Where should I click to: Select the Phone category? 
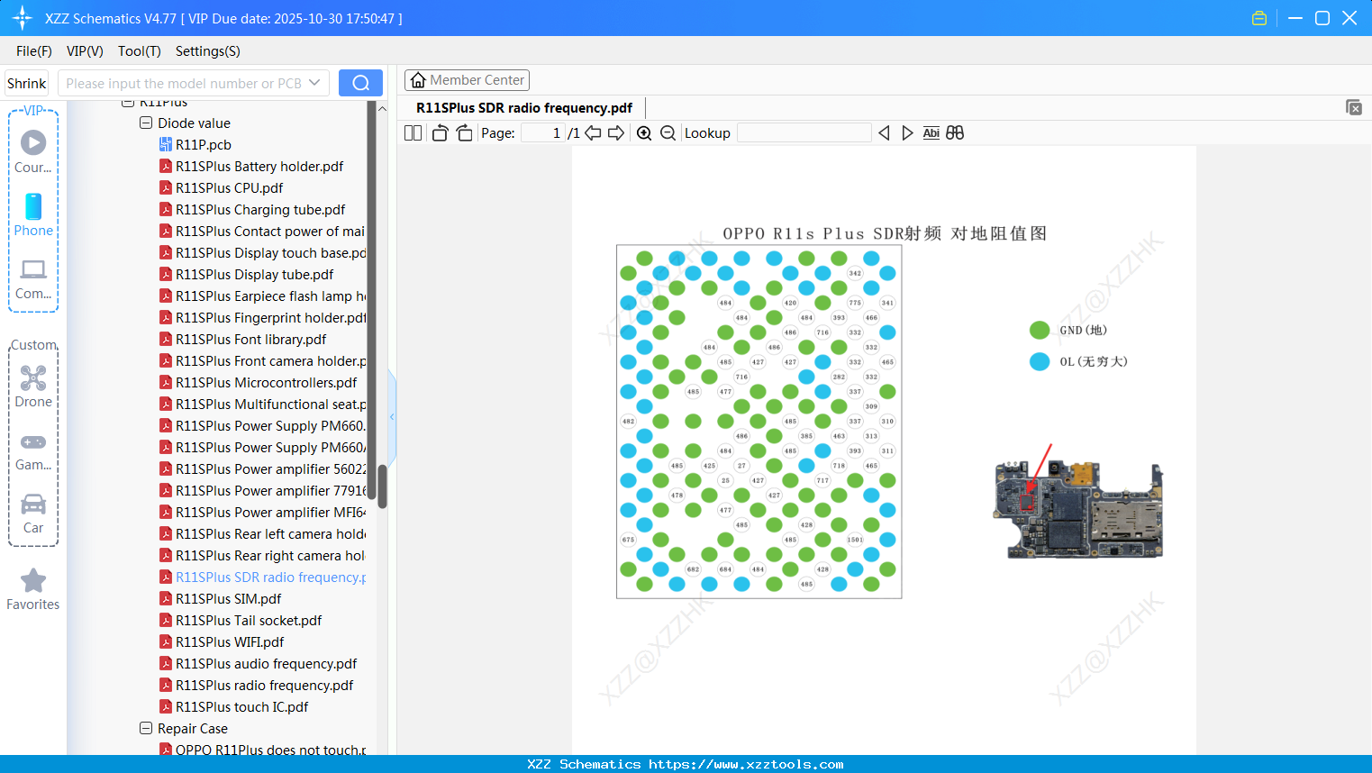(33, 215)
